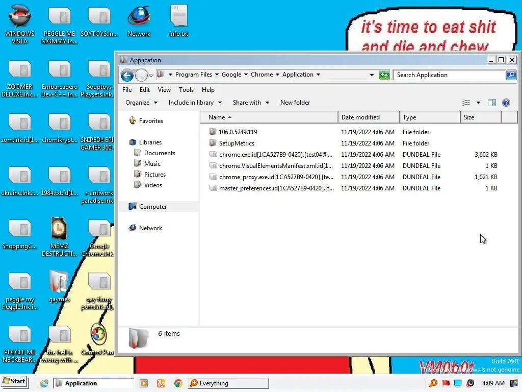Select the 106.0.5249.119 folder
522x392 pixels.
(x=238, y=132)
